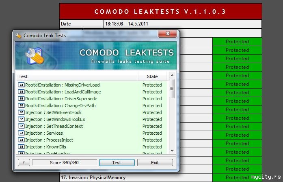Click the date value 18:18:08 - 14.5.2011
Screen dimensions: 283x182
click(127, 24)
